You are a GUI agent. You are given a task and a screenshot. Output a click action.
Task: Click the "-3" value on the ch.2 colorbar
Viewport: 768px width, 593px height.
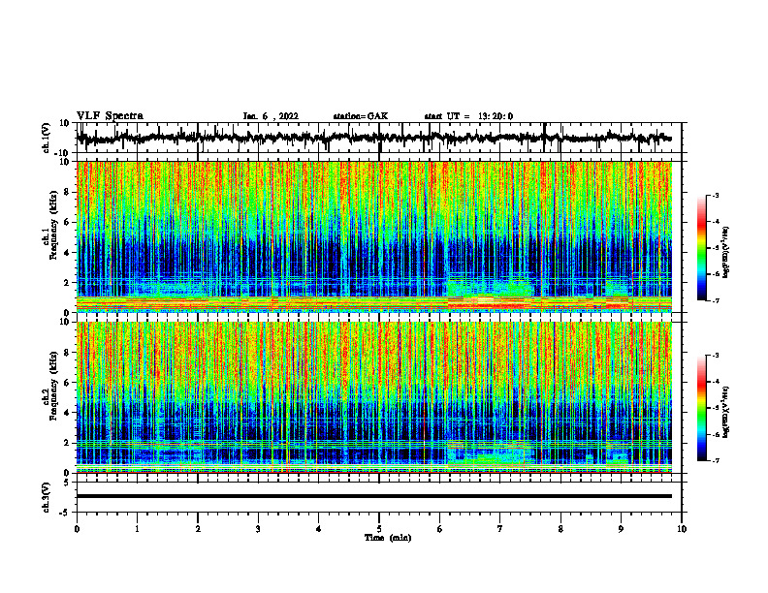tap(716, 356)
